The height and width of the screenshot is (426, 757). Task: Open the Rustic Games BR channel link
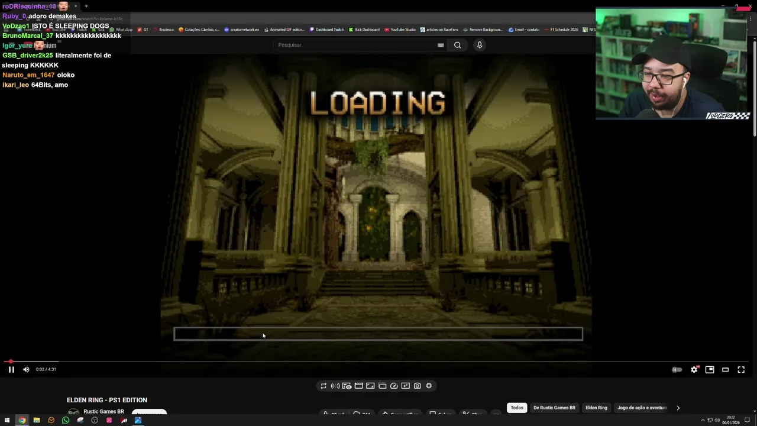click(103, 412)
